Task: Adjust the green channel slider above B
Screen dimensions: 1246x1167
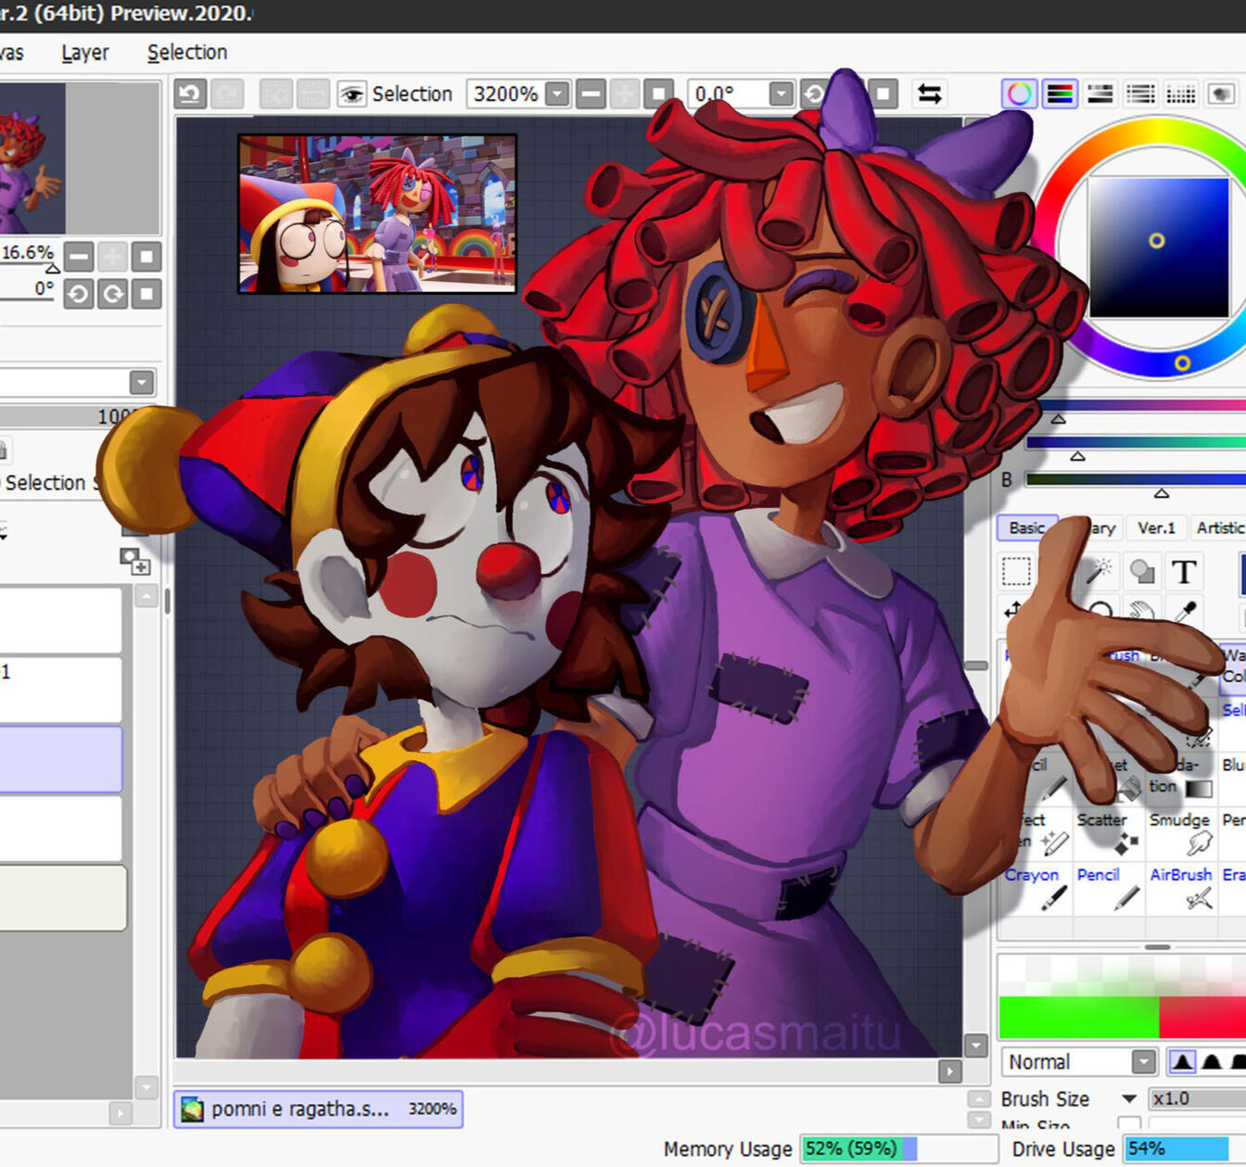Action: click(1136, 442)
